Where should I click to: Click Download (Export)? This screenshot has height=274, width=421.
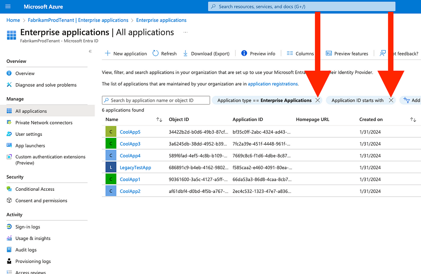206,54
